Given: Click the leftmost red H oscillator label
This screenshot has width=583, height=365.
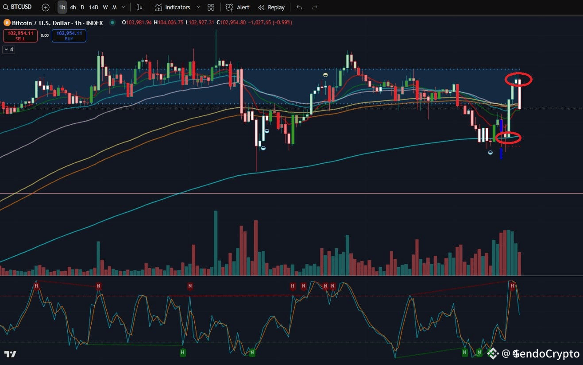Looking at the screenshot, I should pos(36,286).
